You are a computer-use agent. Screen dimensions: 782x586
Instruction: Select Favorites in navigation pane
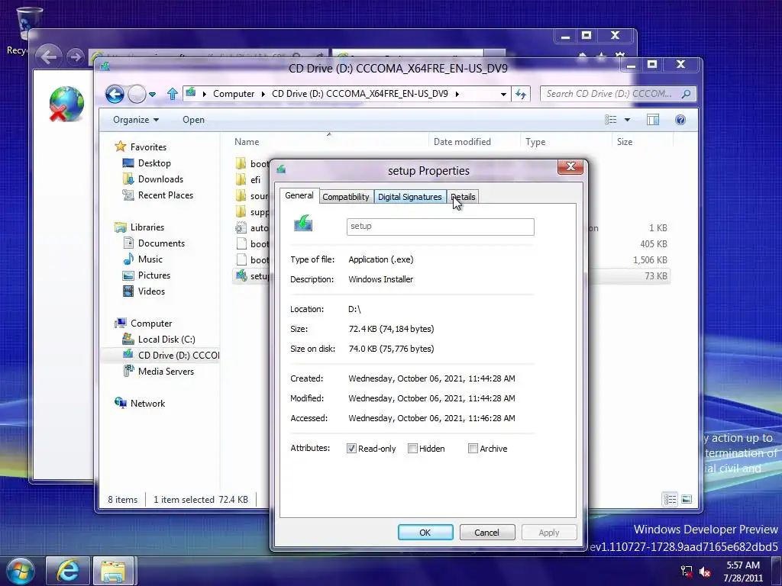coord(148,147)
